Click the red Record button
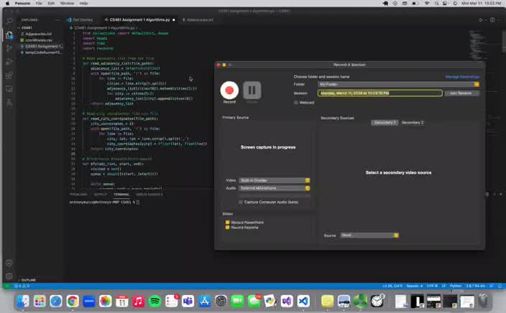This screenshot has height=313, width=506. tap(229, 90)
